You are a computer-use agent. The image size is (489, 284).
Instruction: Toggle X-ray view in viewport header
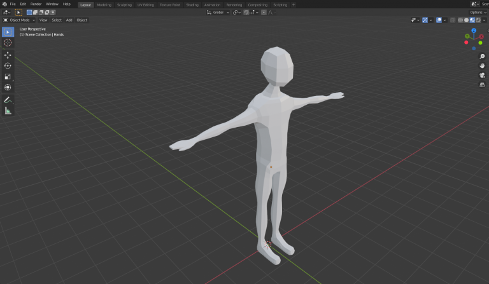(x=453, y=20)
